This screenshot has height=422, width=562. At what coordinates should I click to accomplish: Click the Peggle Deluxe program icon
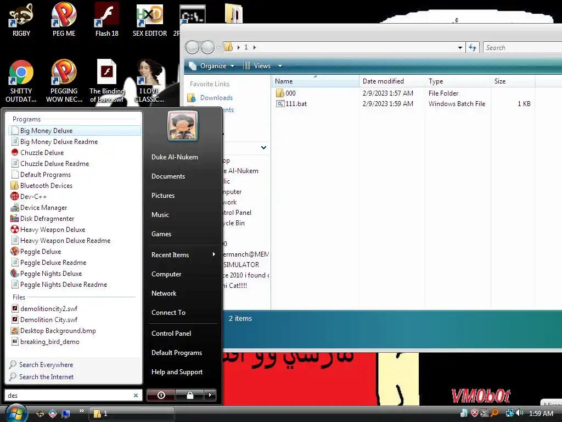[x=15, y=252]
